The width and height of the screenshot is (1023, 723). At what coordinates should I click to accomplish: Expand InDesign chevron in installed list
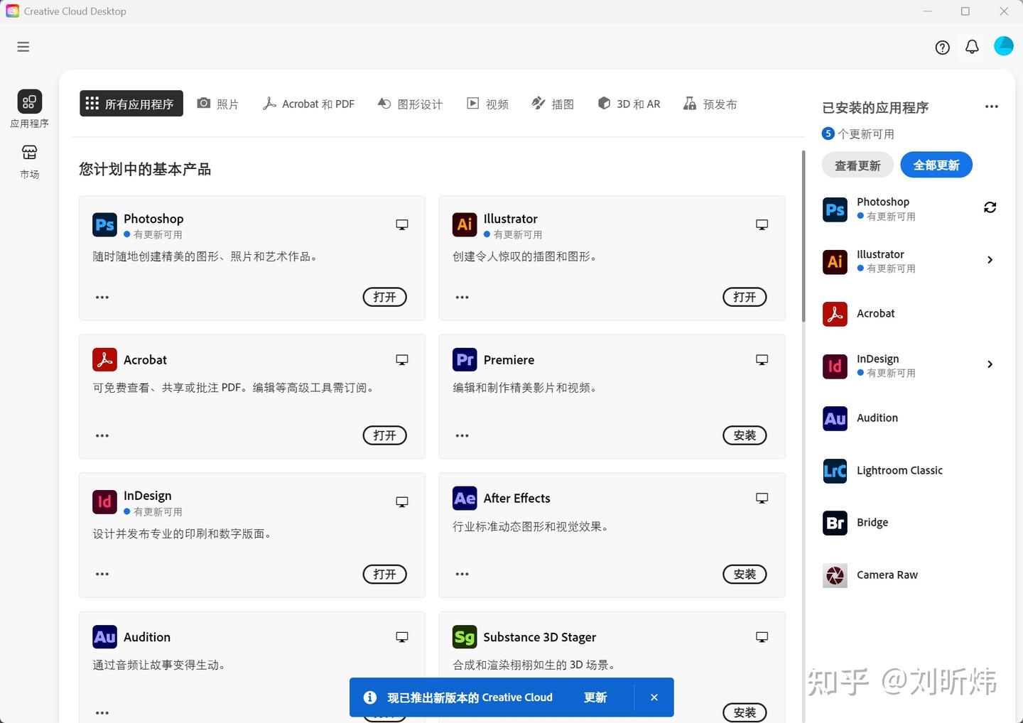click(990, 364)
